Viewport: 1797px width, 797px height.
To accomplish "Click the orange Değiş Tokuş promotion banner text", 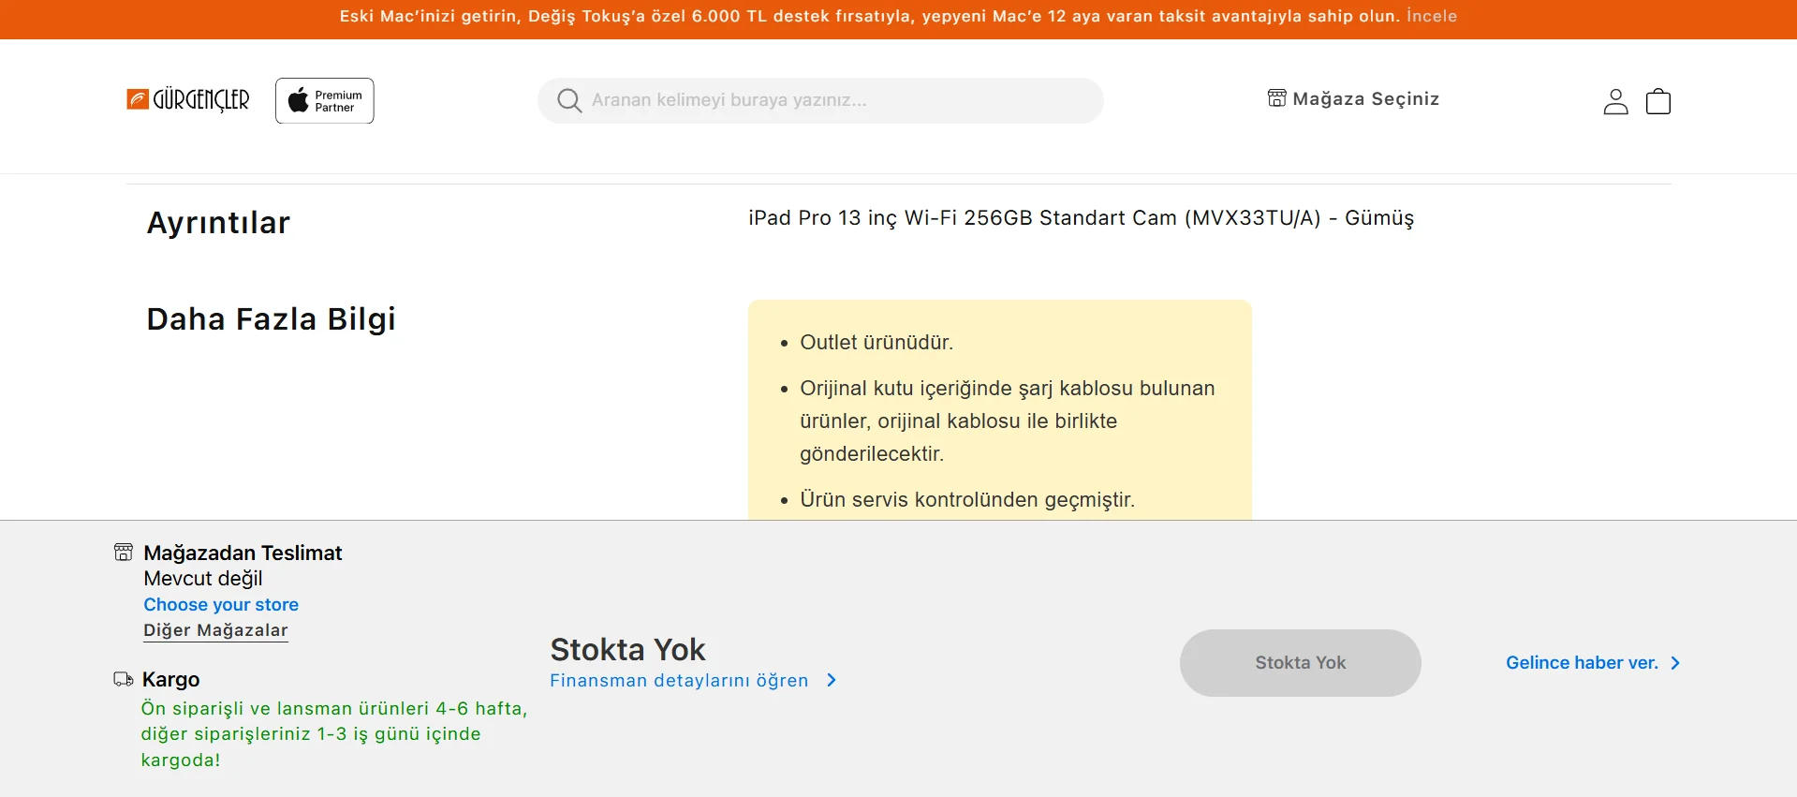I will [870, 16].
